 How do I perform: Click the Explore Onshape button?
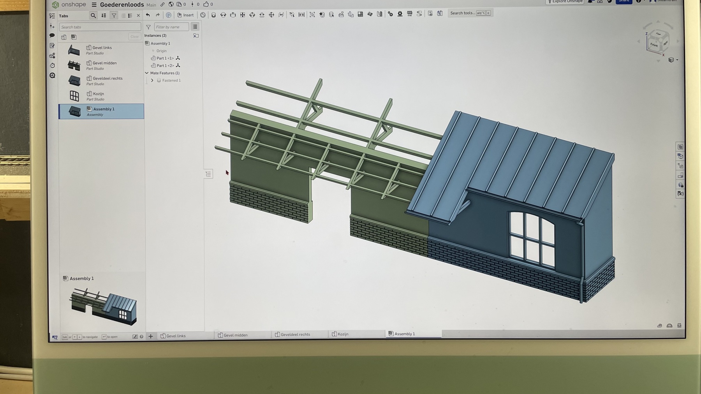(565, 2)
